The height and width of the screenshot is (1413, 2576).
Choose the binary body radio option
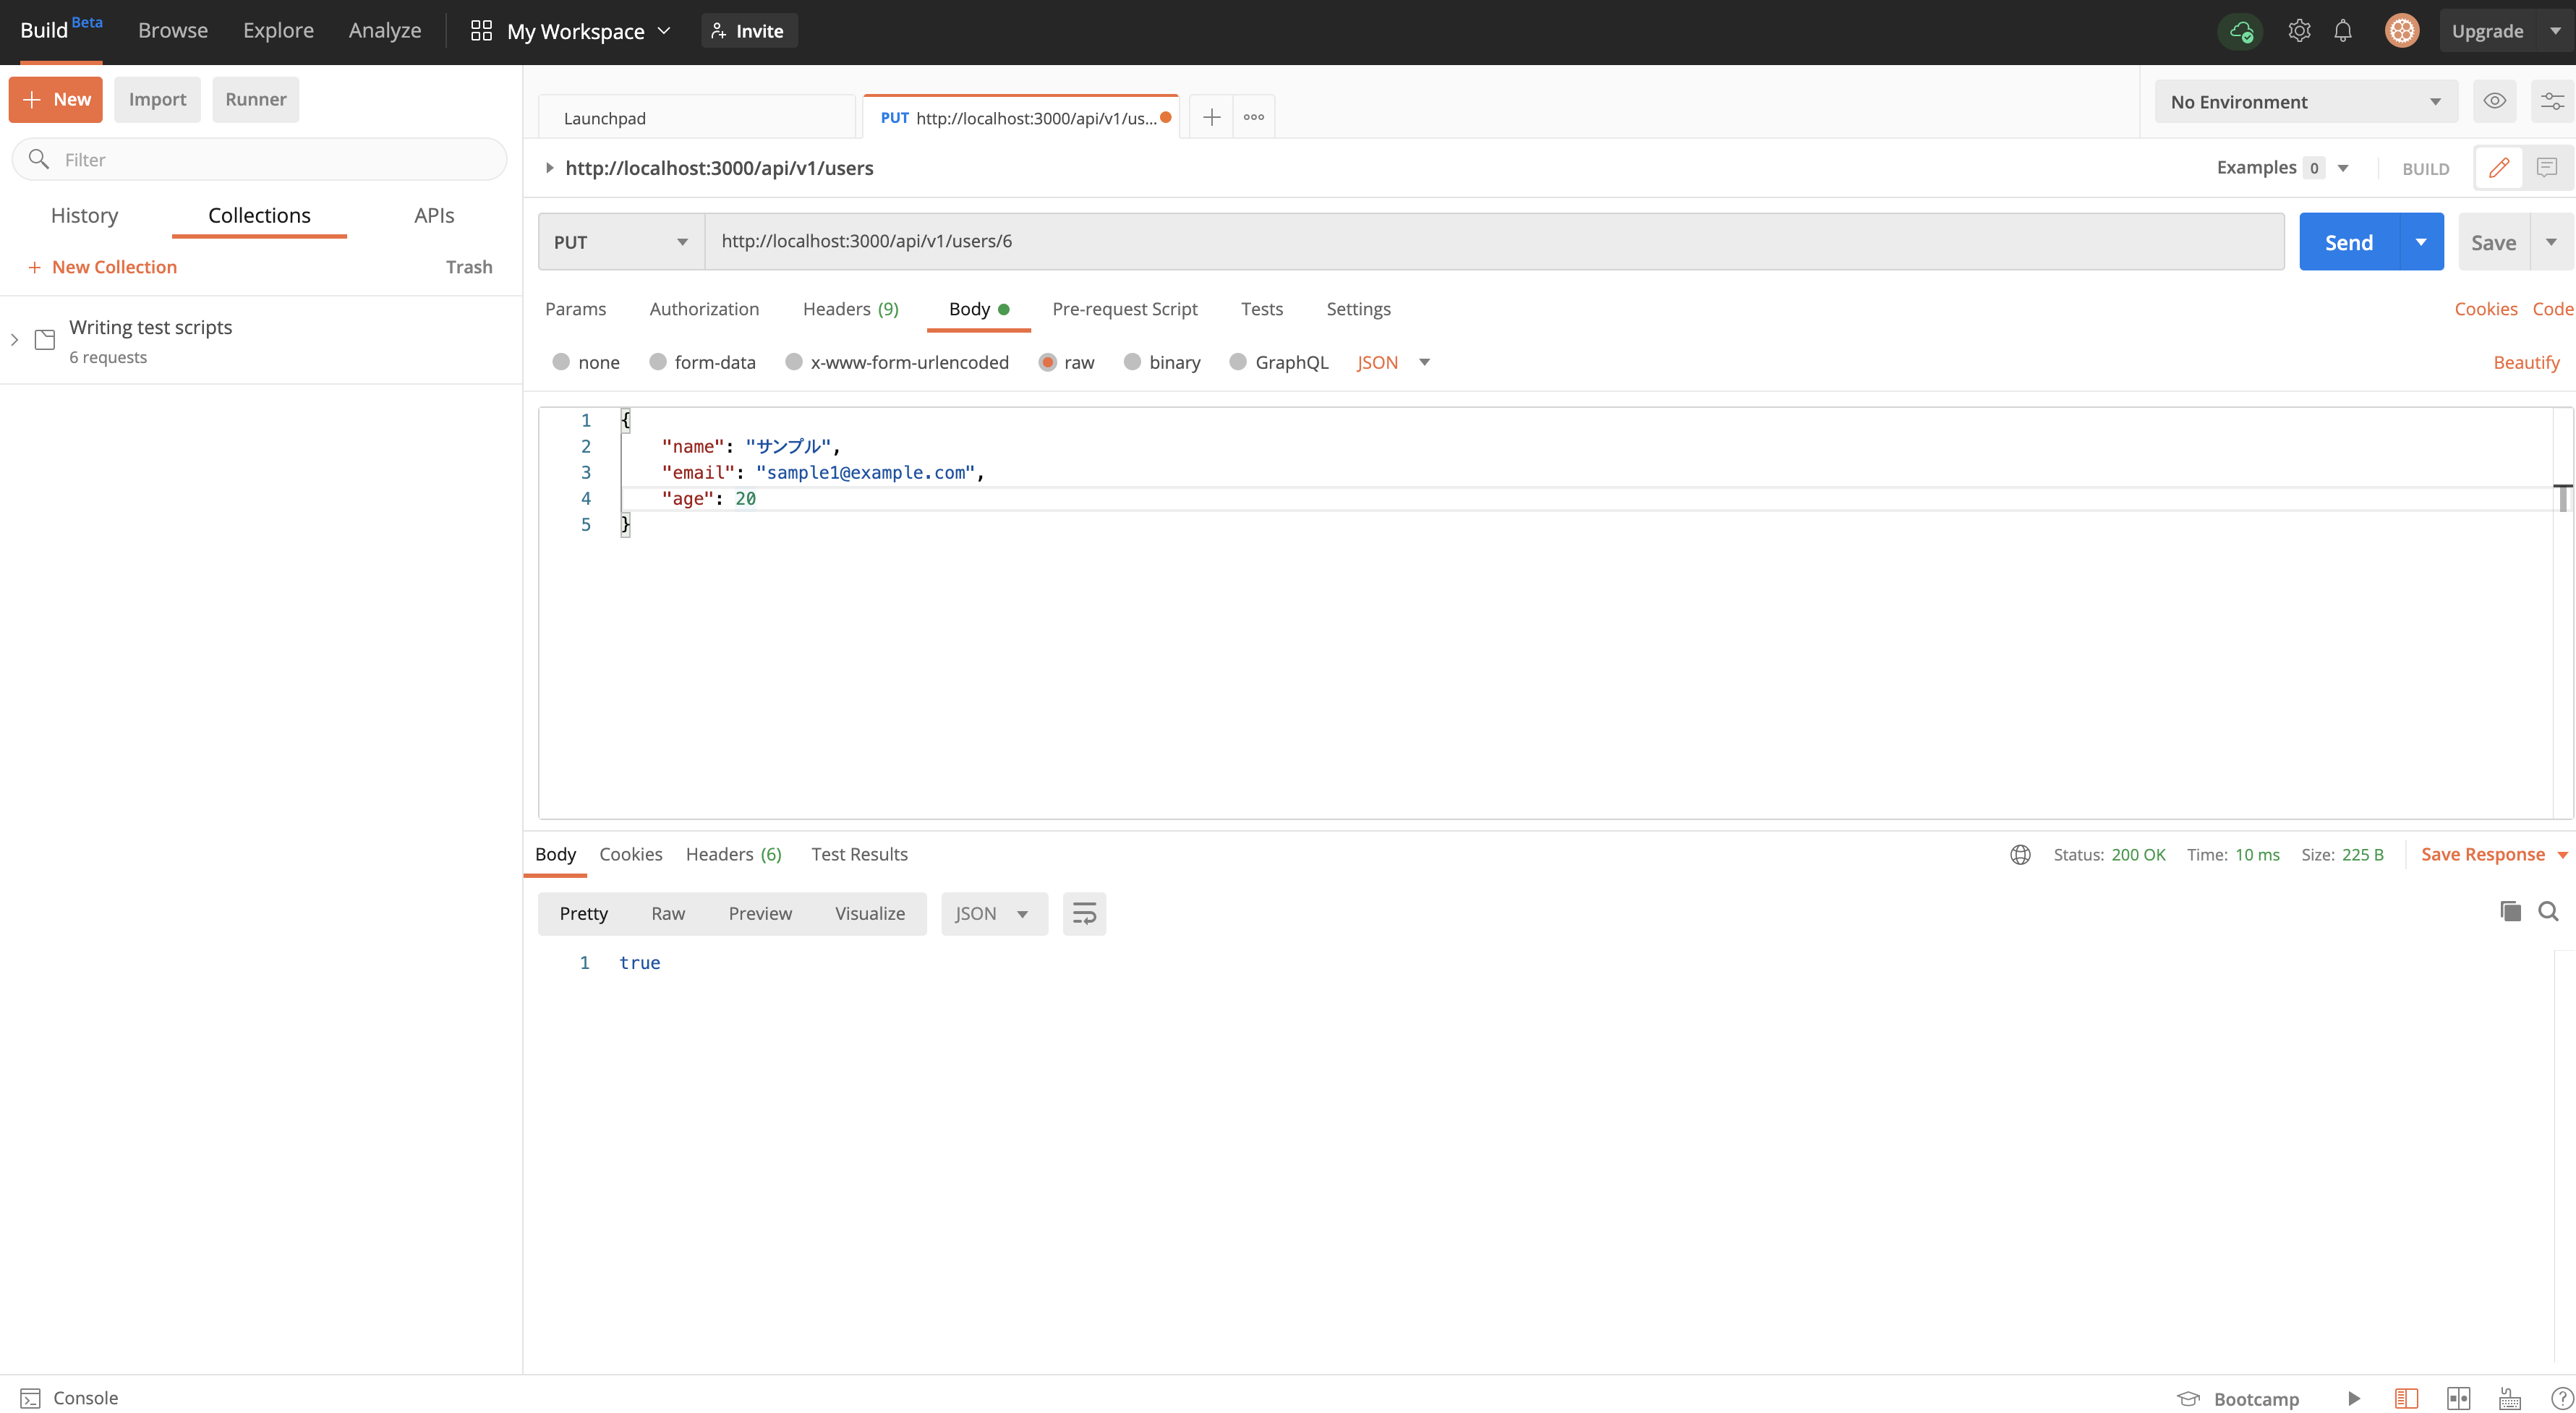(x=1132, y=362)
